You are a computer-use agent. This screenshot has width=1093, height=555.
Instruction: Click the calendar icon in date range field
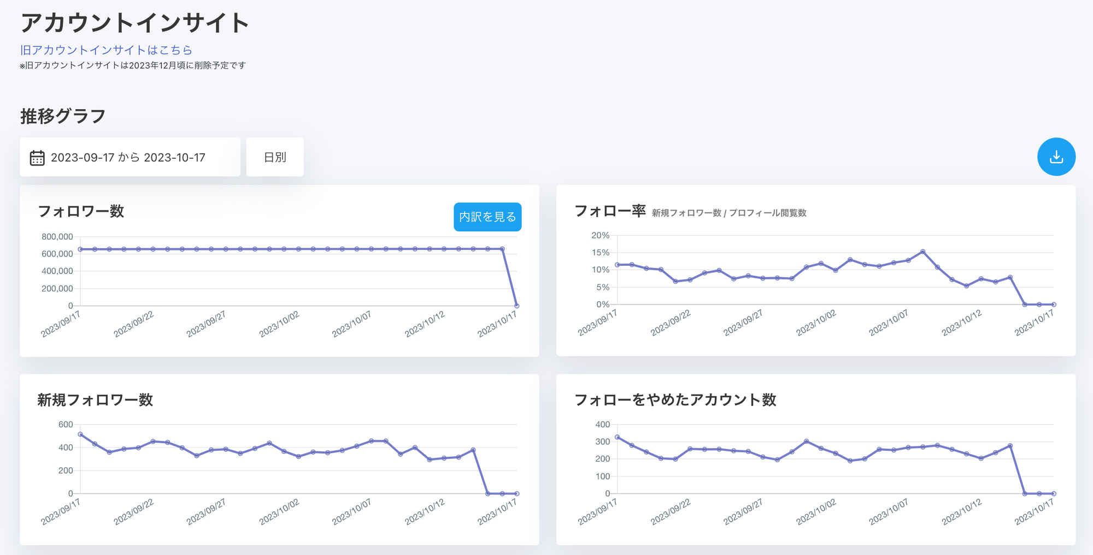[x=37, y=158]
